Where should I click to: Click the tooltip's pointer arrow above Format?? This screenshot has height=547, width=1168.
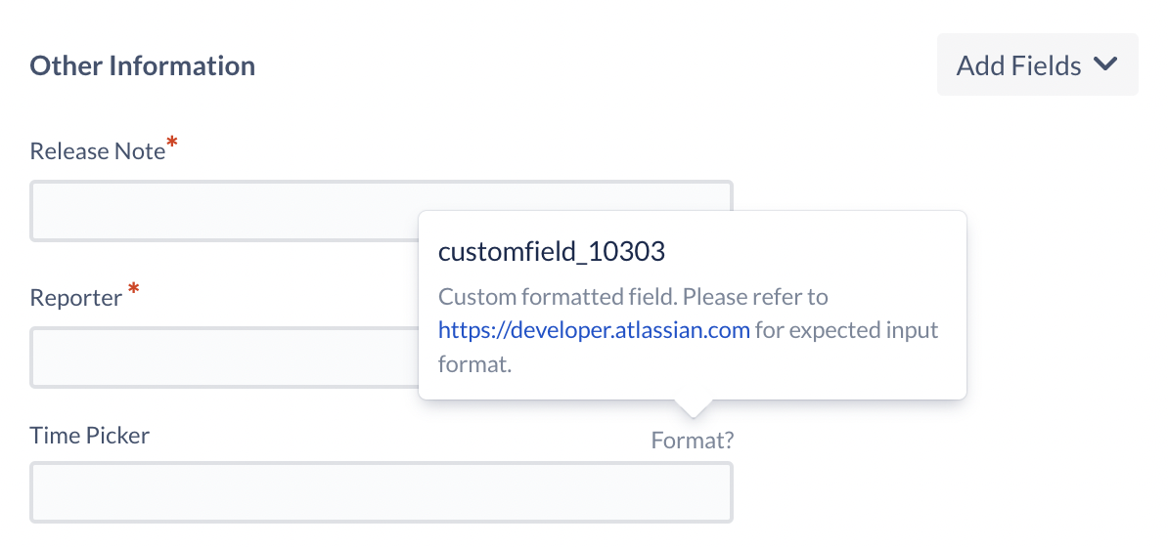pyautogui.click(x=693, y=408)
